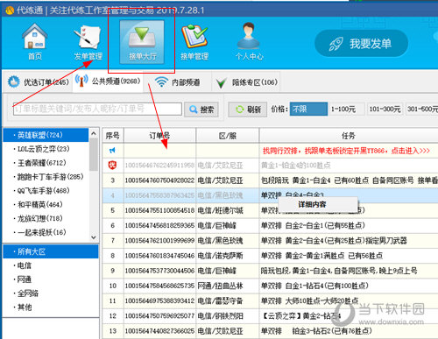The width and height of the screenshot is (438, 339).
Task: Open 接单管理 accepted orders management
Action: [194, 41]
